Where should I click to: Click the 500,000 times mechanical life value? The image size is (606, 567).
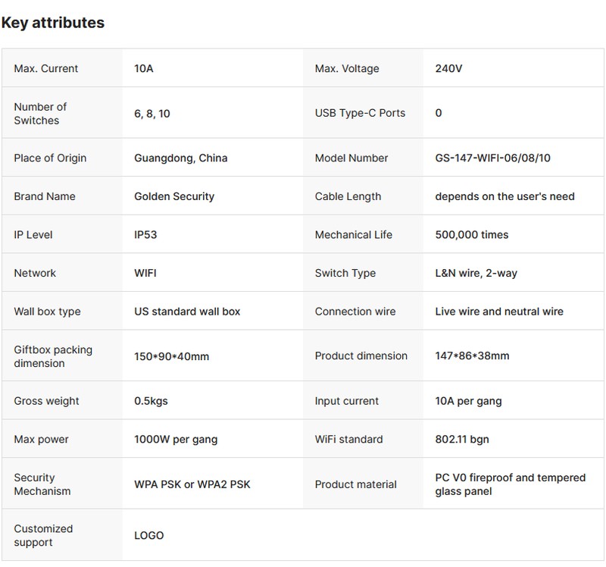click(472, 234)
